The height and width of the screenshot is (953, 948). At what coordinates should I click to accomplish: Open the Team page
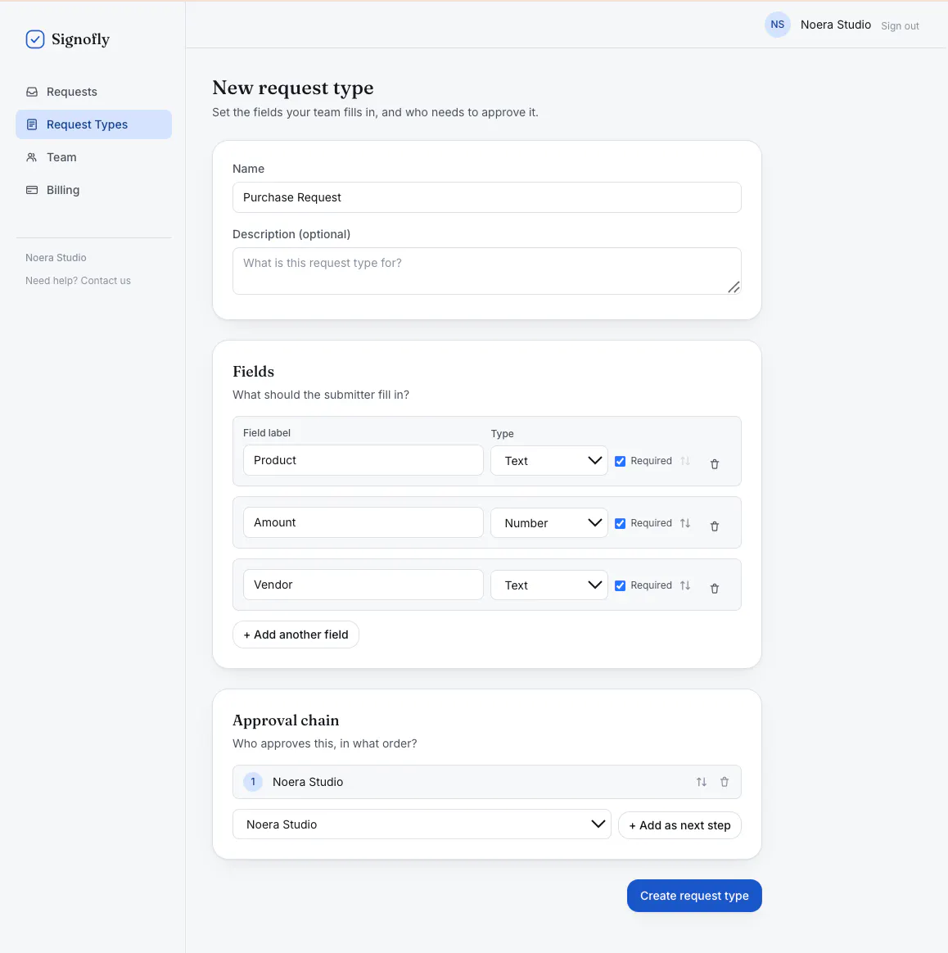[93, 157]
